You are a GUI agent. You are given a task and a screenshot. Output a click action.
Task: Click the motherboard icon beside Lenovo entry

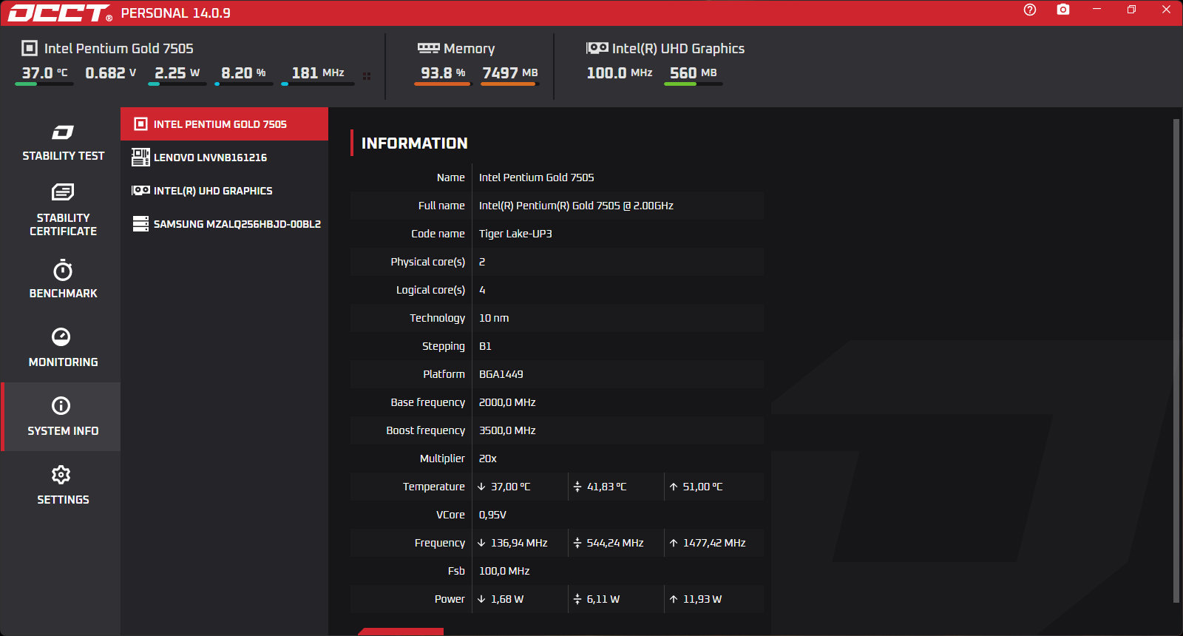pyautogui.click(x=140, y=157)
